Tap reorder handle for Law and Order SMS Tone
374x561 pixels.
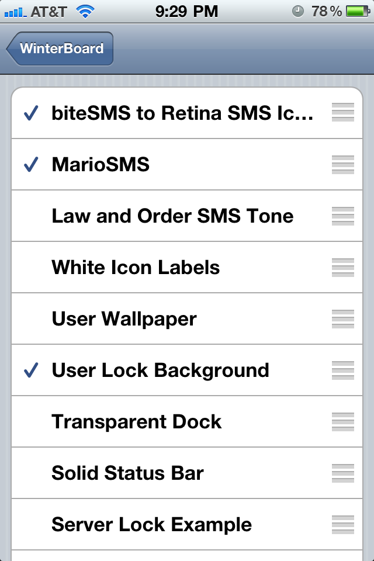[343, 216]
